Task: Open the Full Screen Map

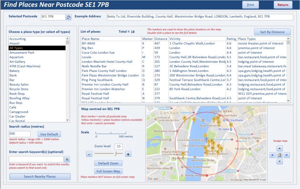Action: tap(108, 171)
